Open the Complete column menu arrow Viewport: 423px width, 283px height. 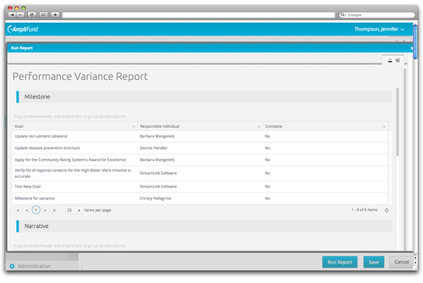click(384, 126)
